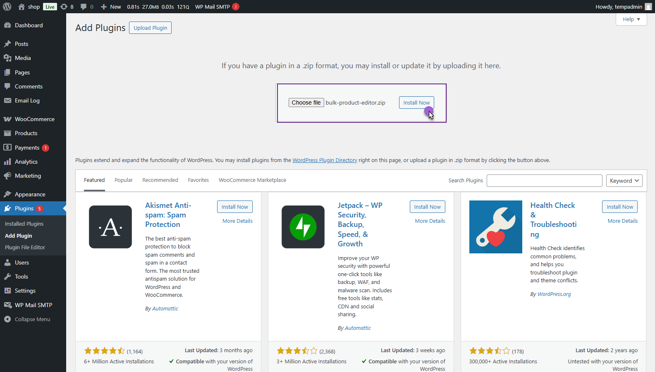Image resolution: width=655 pixels, height=372 pixels.
Task: Switch to the Recommended tab
Action: pos(160,180)
